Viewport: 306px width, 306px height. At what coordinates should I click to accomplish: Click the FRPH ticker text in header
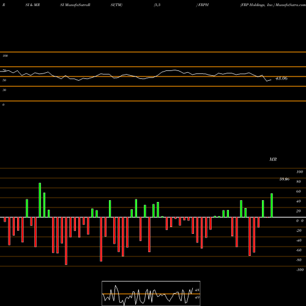203,5
